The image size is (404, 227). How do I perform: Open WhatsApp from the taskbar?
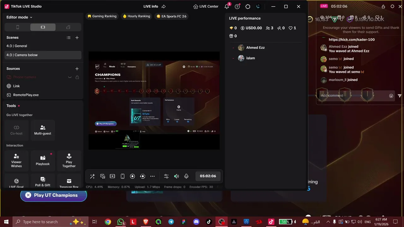[x=121, y=222]
